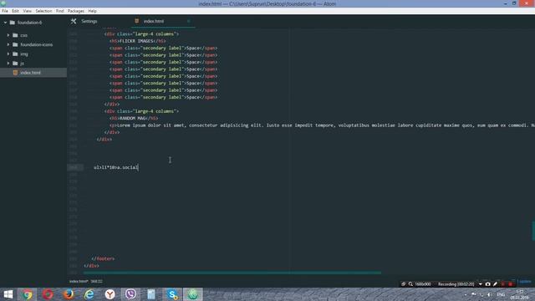Open the Selection menu
The image size is (535, 301).
[43, 11]
